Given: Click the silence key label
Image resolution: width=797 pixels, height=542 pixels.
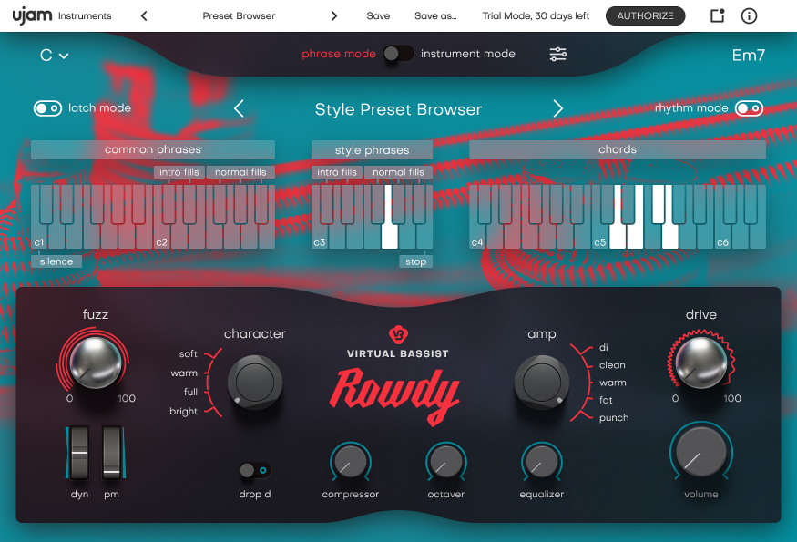Looking at the screenshot, I should tap(56, 261).
